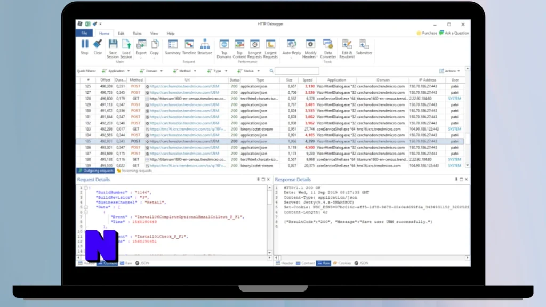Image resolution: width=546 pixels, height=307 pixels.
Task: Sort by the Url column header
Action: coord(187,80)
